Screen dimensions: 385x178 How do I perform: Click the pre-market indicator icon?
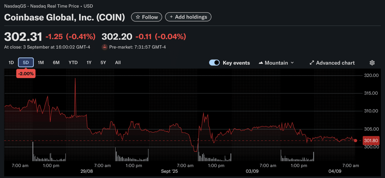click(105, 47)
